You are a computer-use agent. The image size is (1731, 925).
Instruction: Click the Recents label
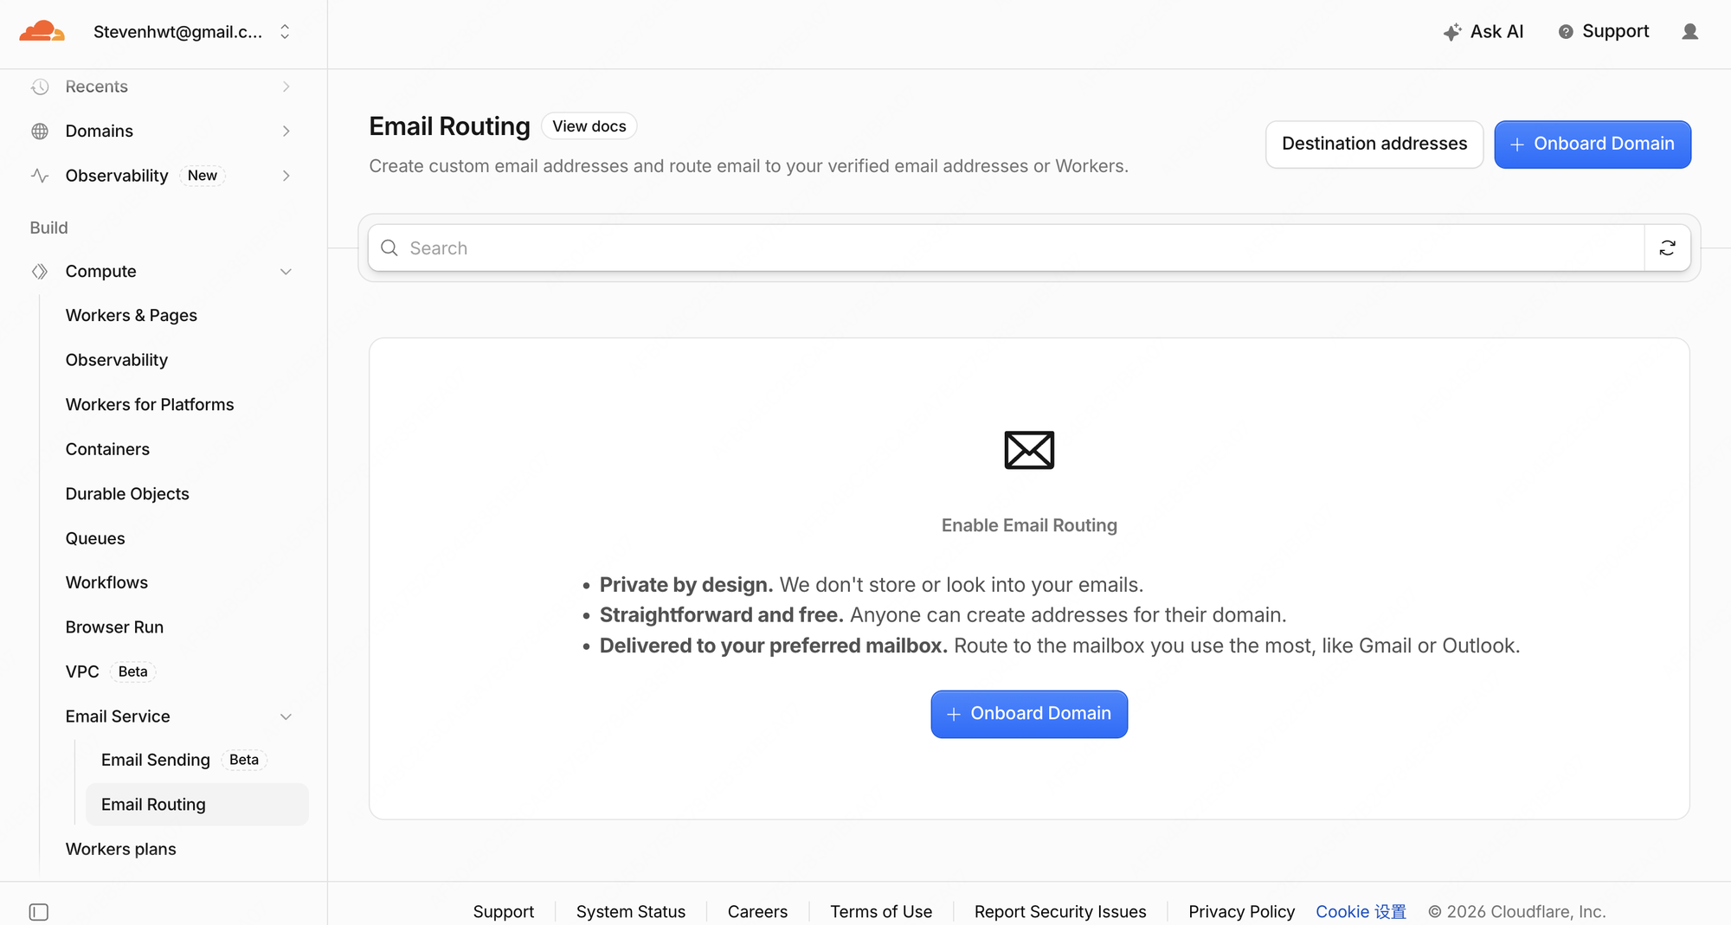point(97,87)
